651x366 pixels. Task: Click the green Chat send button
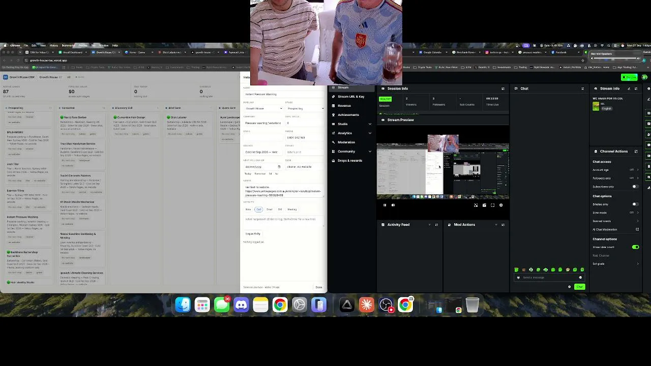coord(579,287)
